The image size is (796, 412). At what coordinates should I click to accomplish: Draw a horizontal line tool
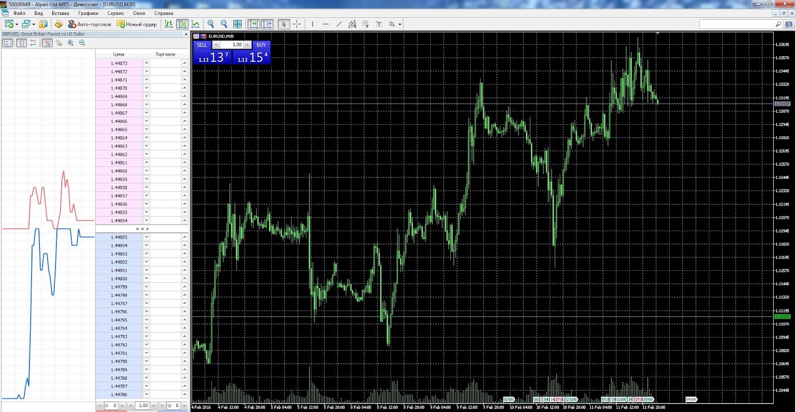(x=326, y=24)
